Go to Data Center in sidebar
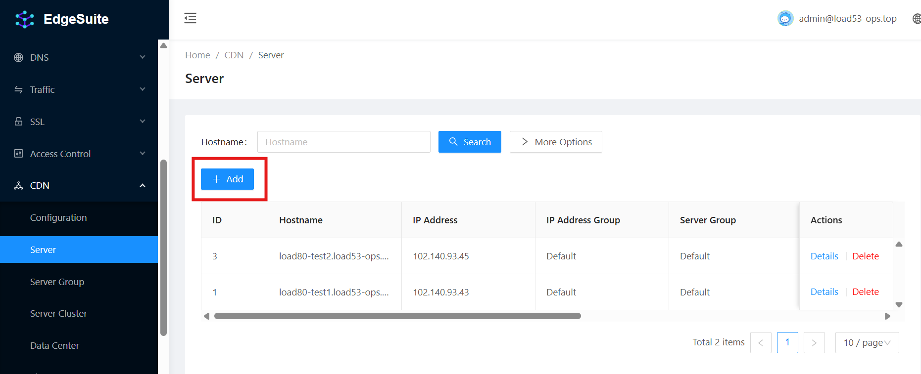Viewport: 921px width, 374px height. tap(54, 345)
